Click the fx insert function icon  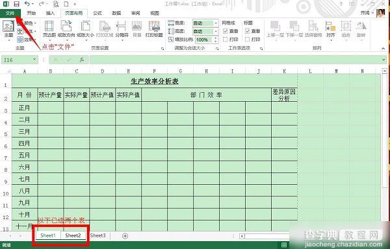[x=81, y=60]
